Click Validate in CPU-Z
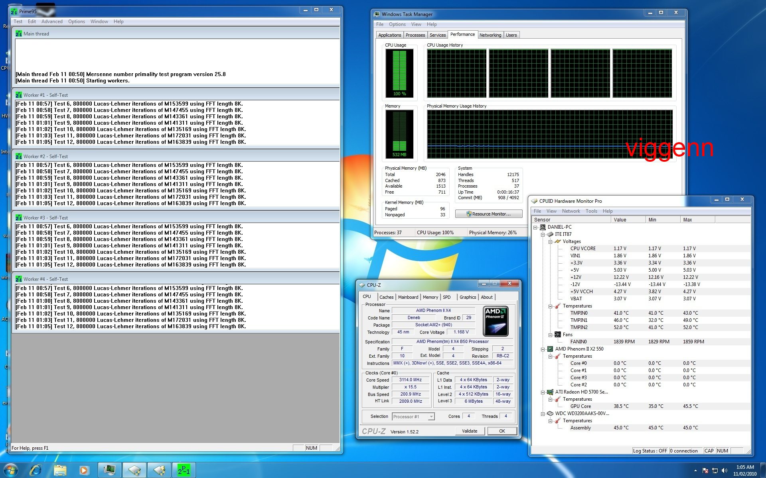This screenshot has height=478, width=766. pos(470,431)
